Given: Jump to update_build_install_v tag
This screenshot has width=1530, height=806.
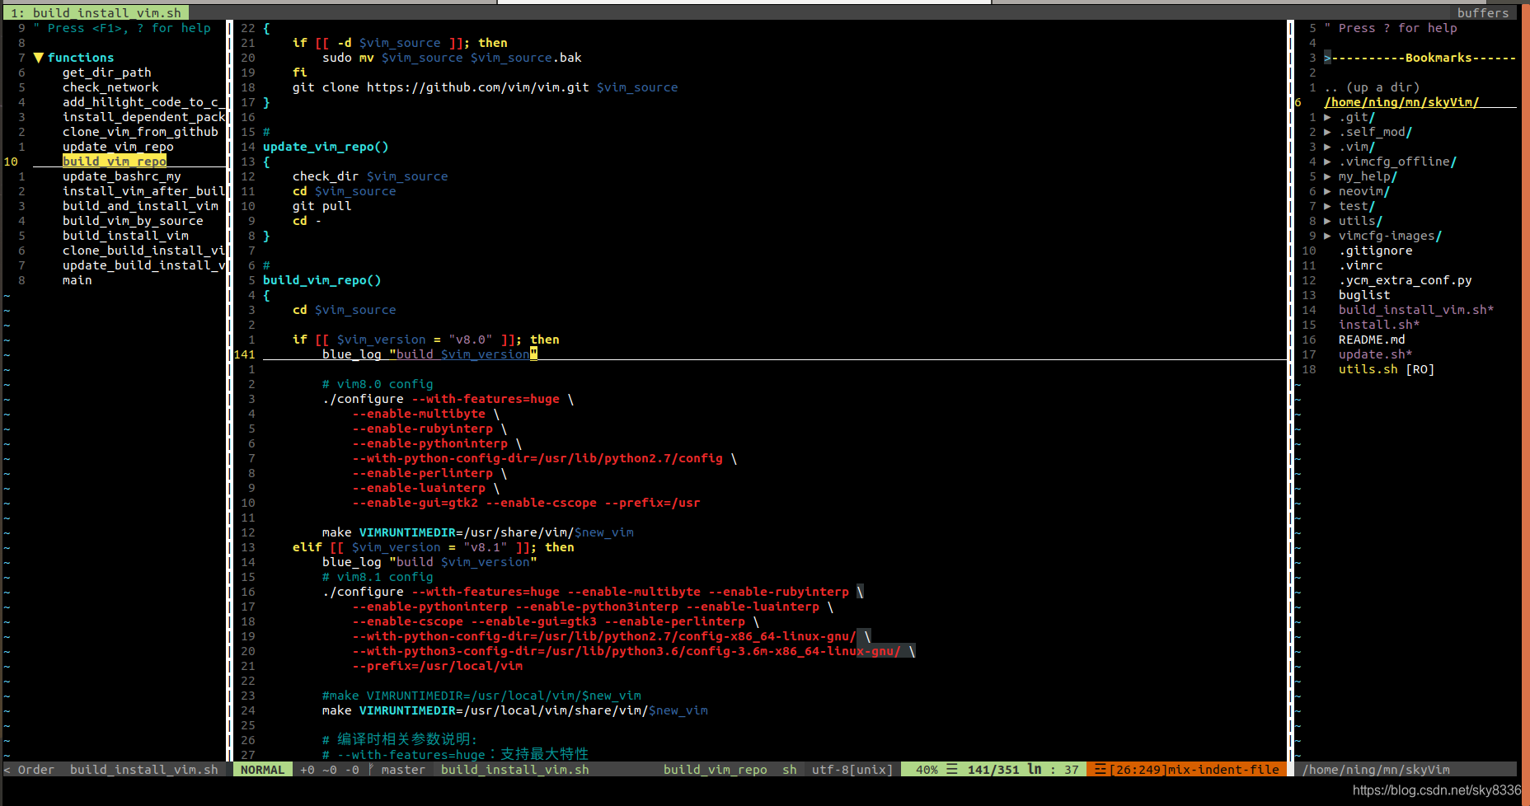Looking at the screenshot, I should click(x=144, y=265).
